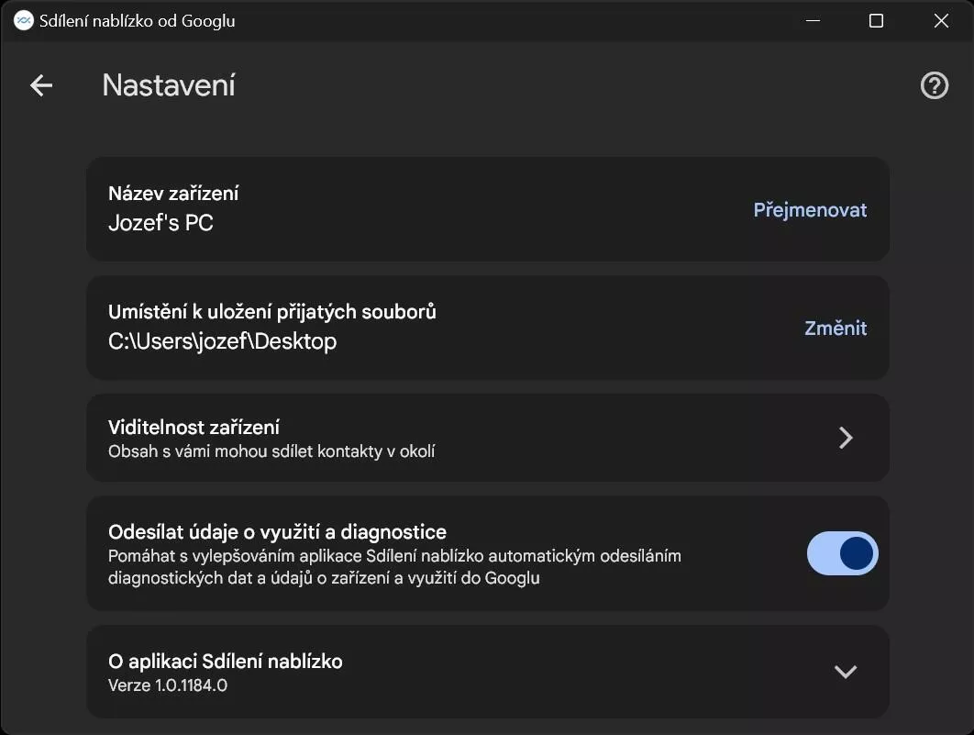Click the Jozef's PC device name

[x=160, y=222]
